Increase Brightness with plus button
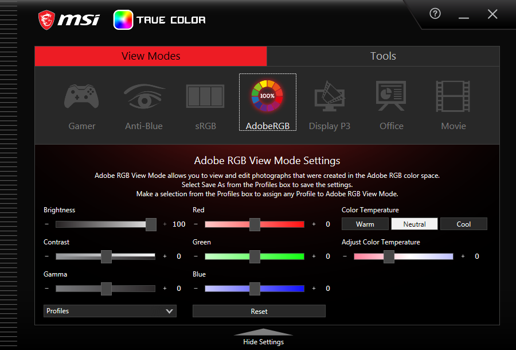Image resolution: width=516 pixels, height=350 pixels. tap(165, 224)
